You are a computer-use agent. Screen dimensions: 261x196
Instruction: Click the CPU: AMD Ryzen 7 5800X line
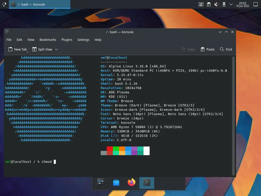point(141,127)
